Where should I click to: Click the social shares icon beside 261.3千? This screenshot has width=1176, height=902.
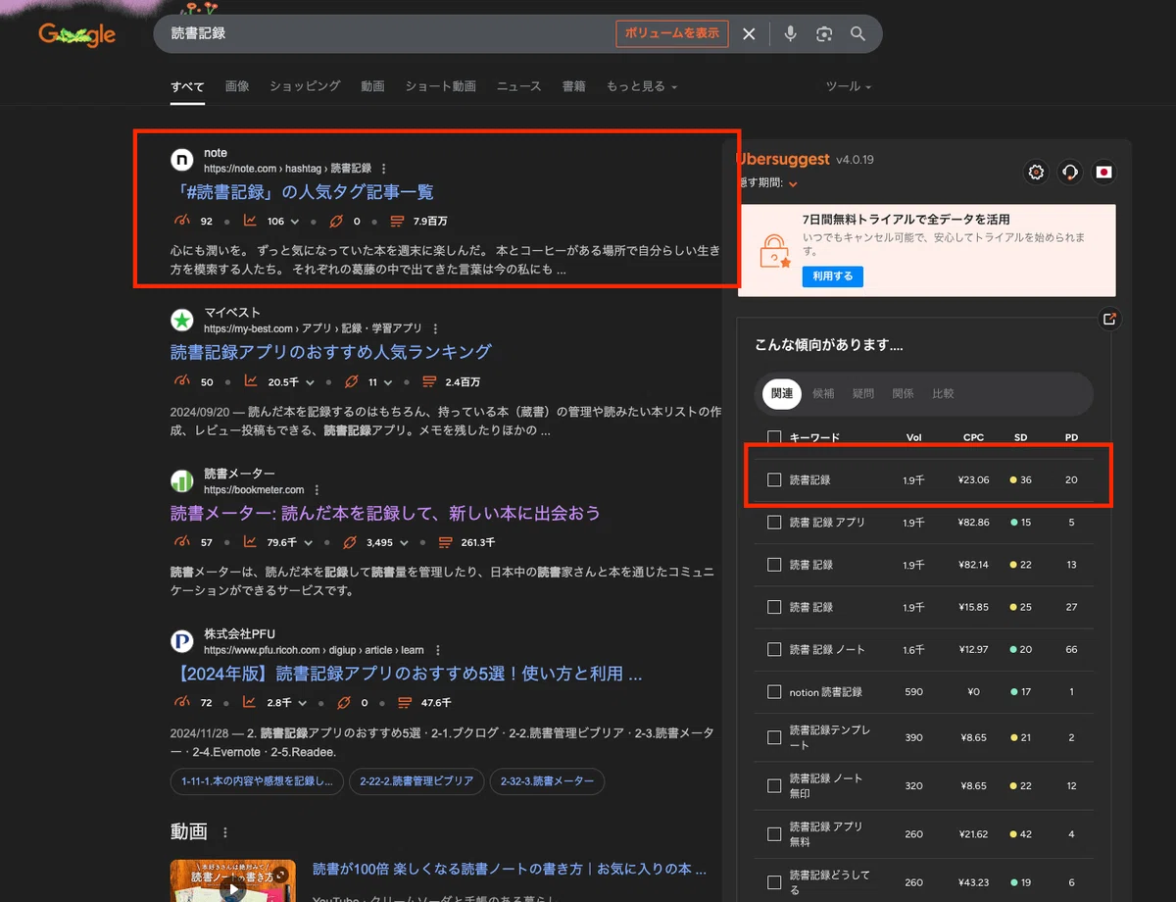(444, 542)
